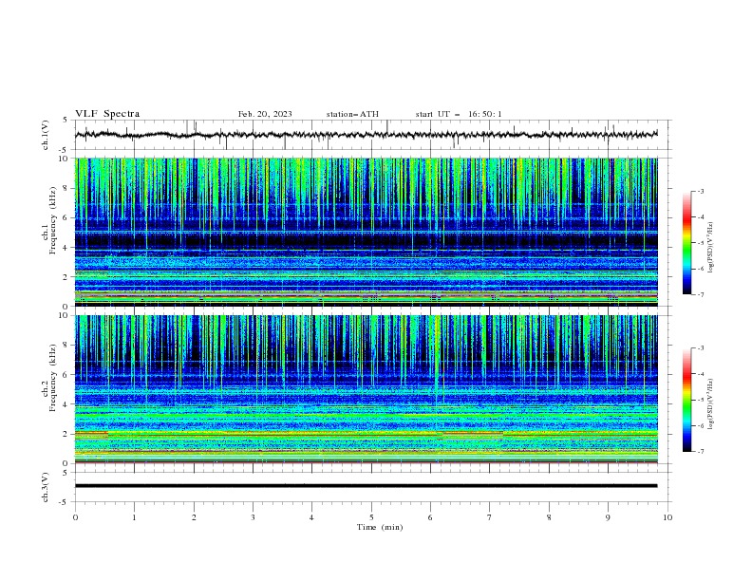Click the ch.3(V) axis label

pyautogui.click(x=46, y=487)
